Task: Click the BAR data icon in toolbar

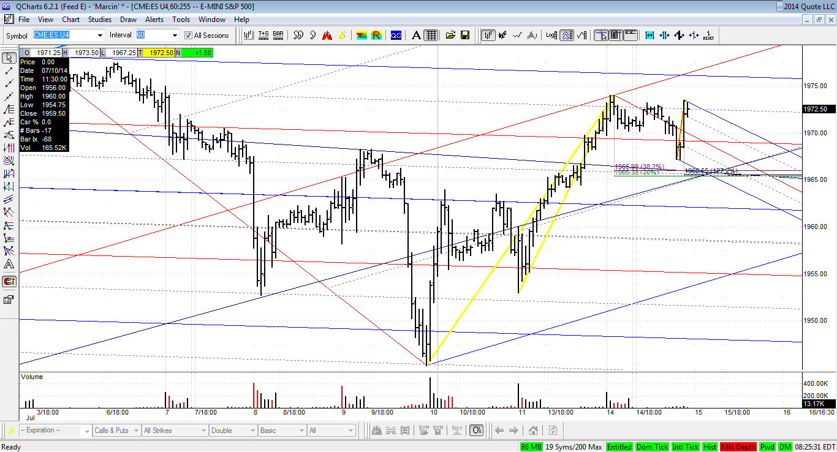Action: [278, 35]
